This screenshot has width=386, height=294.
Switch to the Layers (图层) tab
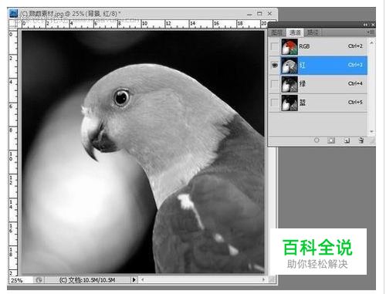point(277,32)
